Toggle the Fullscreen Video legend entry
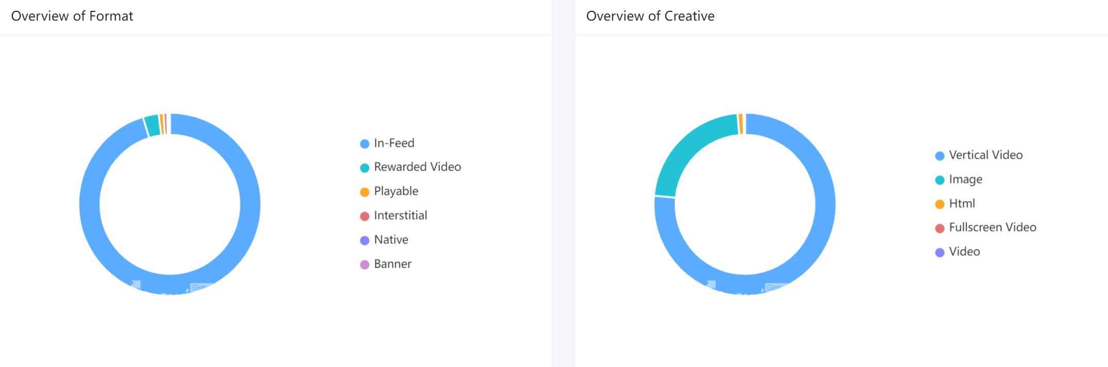This screenshot has width=1108, height=367. click(985, 227)
